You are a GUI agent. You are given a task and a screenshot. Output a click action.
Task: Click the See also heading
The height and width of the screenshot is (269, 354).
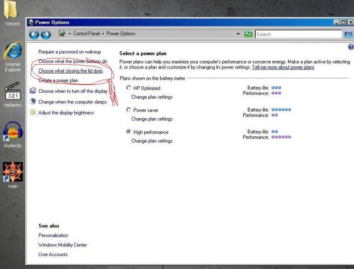49,226
